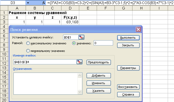Screen dimensions: 174x102
Task: Click the 'F(x,y,z)' header cell
Action: (x=70, y=17)
